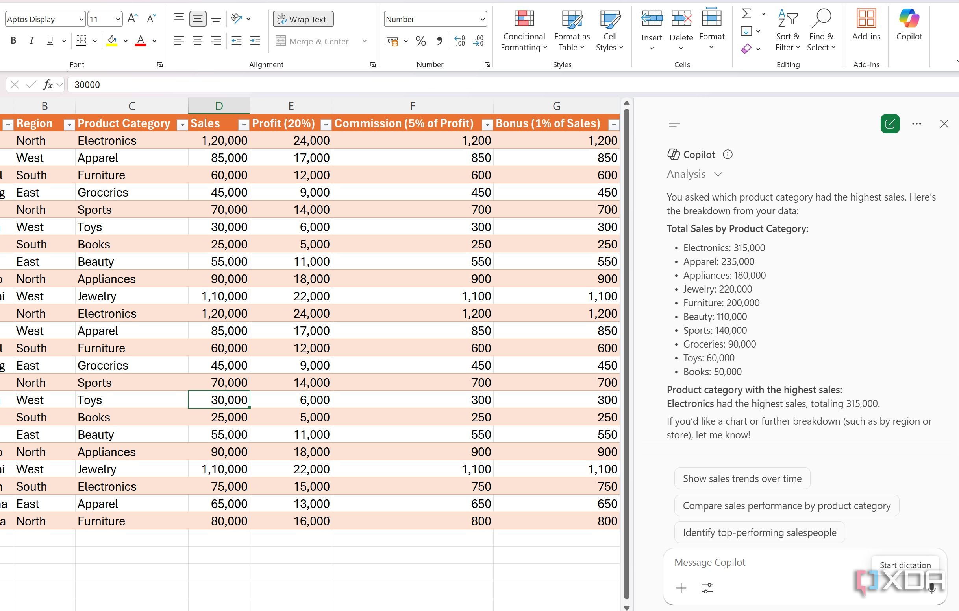The image size is (959, 611).
Task: Toggle italic formatting
Action: click(31, 40)
